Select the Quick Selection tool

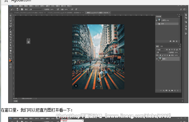(10, 24)
